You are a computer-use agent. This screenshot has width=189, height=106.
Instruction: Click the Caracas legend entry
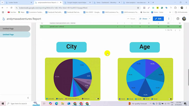coord(86,99)
